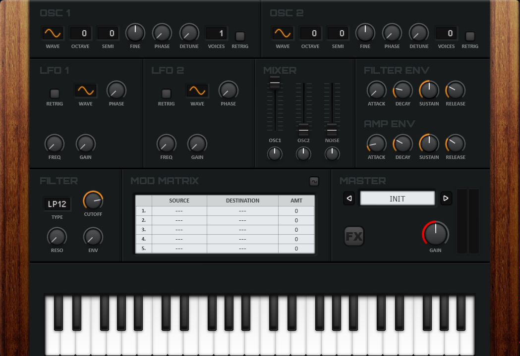
Task: Select destination cell in mod matrix row 5
Action: click(x=242, y=249)
